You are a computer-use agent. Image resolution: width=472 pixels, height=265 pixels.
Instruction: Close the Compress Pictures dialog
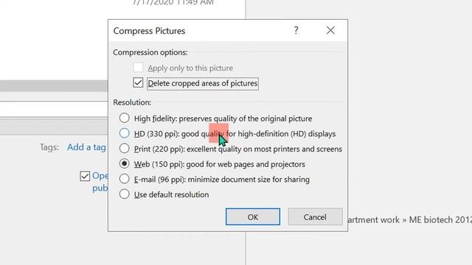point(330,30)
